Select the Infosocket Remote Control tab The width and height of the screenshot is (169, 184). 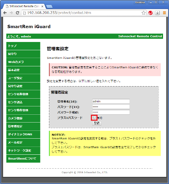pos(24,6)
